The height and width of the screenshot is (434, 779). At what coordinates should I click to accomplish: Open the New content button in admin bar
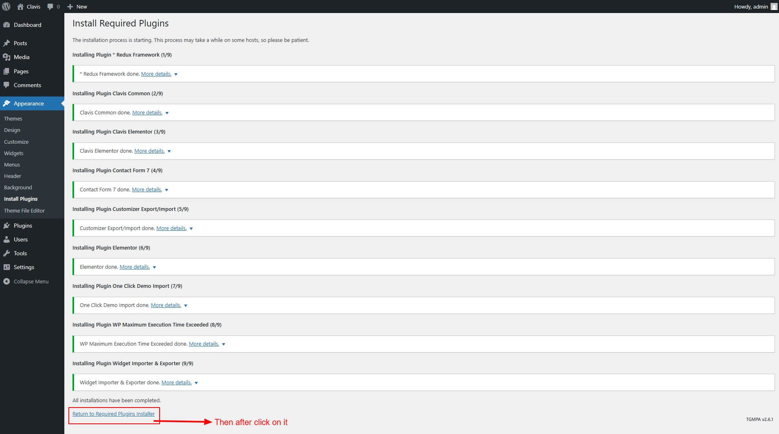tap(77, 7)
